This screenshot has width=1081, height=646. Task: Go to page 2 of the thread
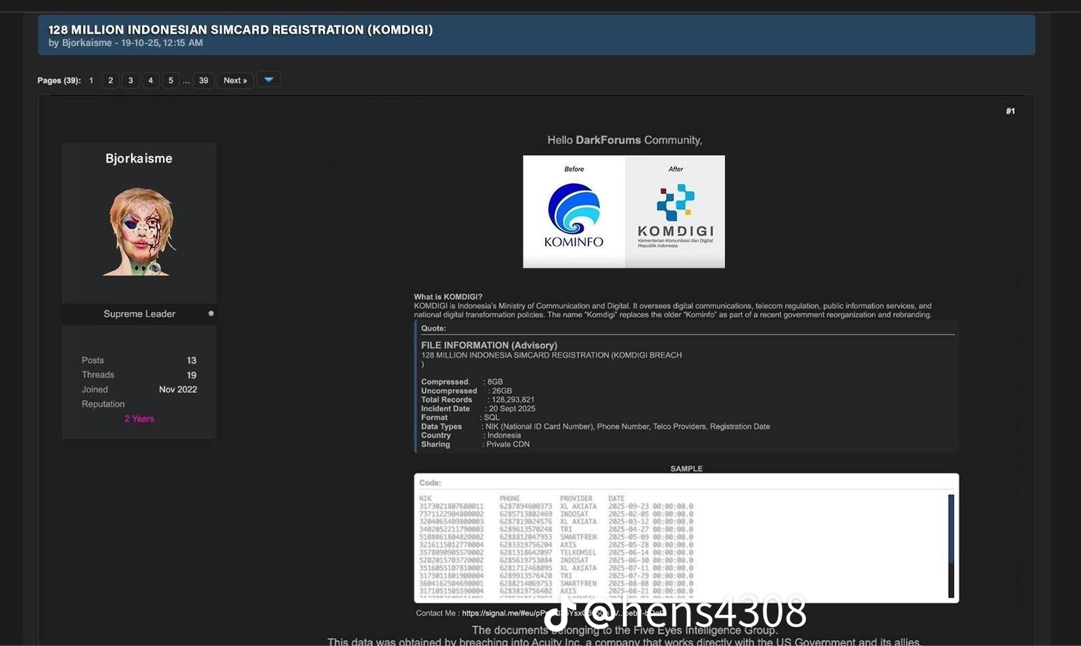[111, 80]
